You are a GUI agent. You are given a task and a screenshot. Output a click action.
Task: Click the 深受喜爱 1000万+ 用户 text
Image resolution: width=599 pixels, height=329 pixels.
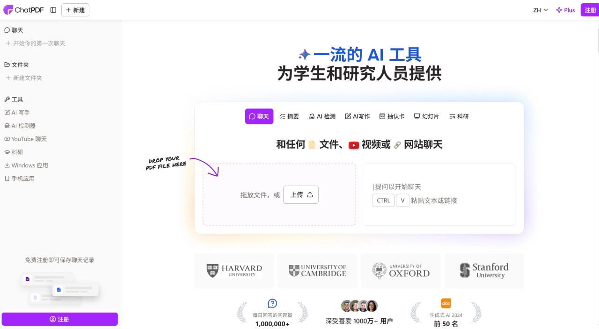(359, 321)
